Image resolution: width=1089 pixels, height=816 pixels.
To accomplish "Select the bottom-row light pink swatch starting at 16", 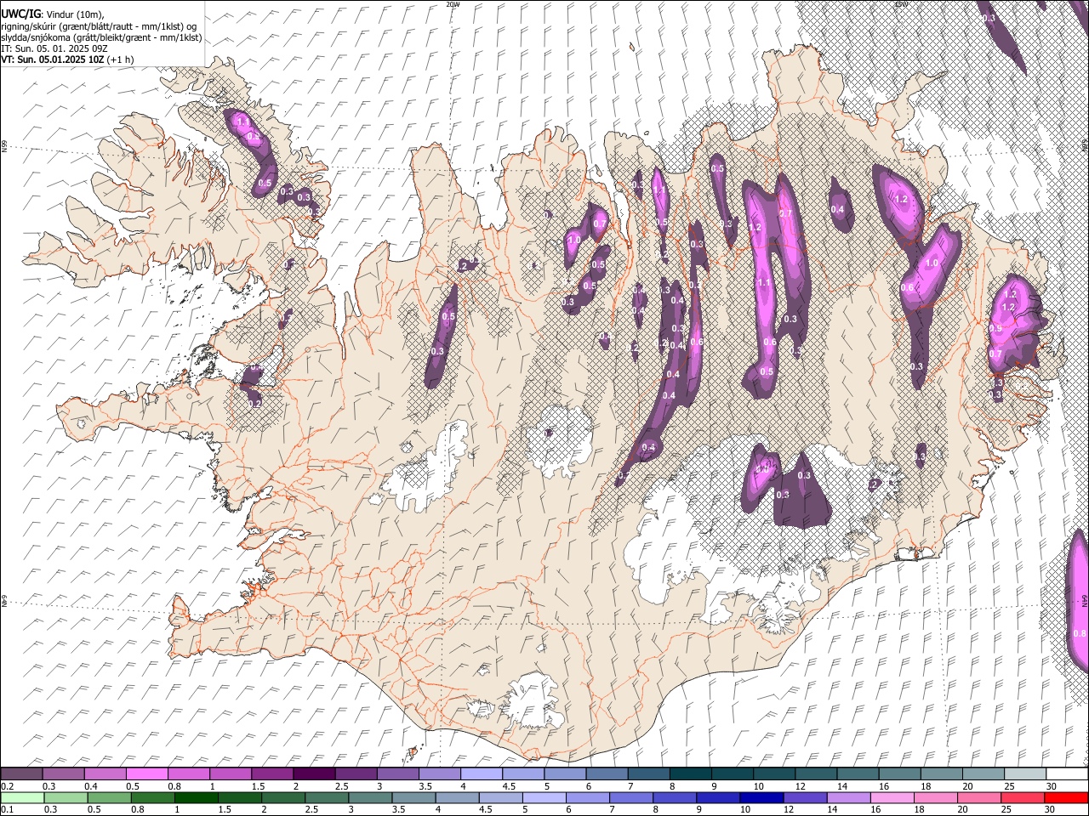I will coord(892,797).
